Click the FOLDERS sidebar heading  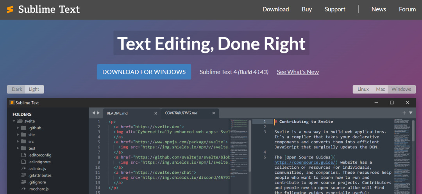(x=22, y=114)
